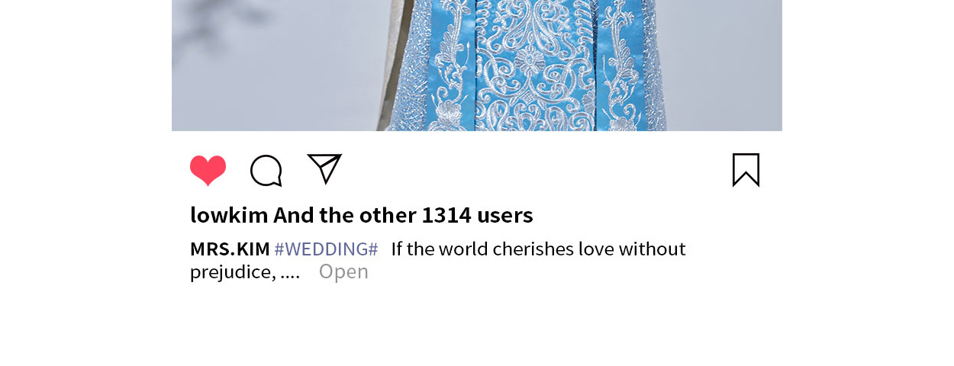The image size is (954, 366).
Task: Show the full caption after "prejudice, ...."
Action: pos(343,271)
